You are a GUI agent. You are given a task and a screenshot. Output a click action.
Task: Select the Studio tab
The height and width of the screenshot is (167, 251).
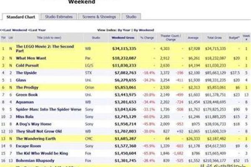point(131,17)
